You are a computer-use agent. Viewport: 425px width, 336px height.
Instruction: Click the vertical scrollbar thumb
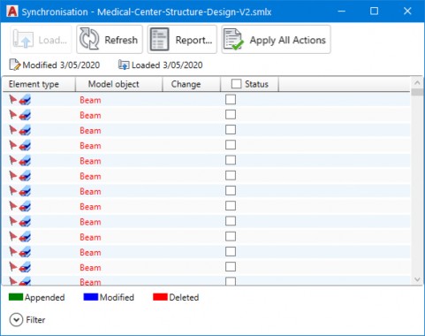[417, 92]
